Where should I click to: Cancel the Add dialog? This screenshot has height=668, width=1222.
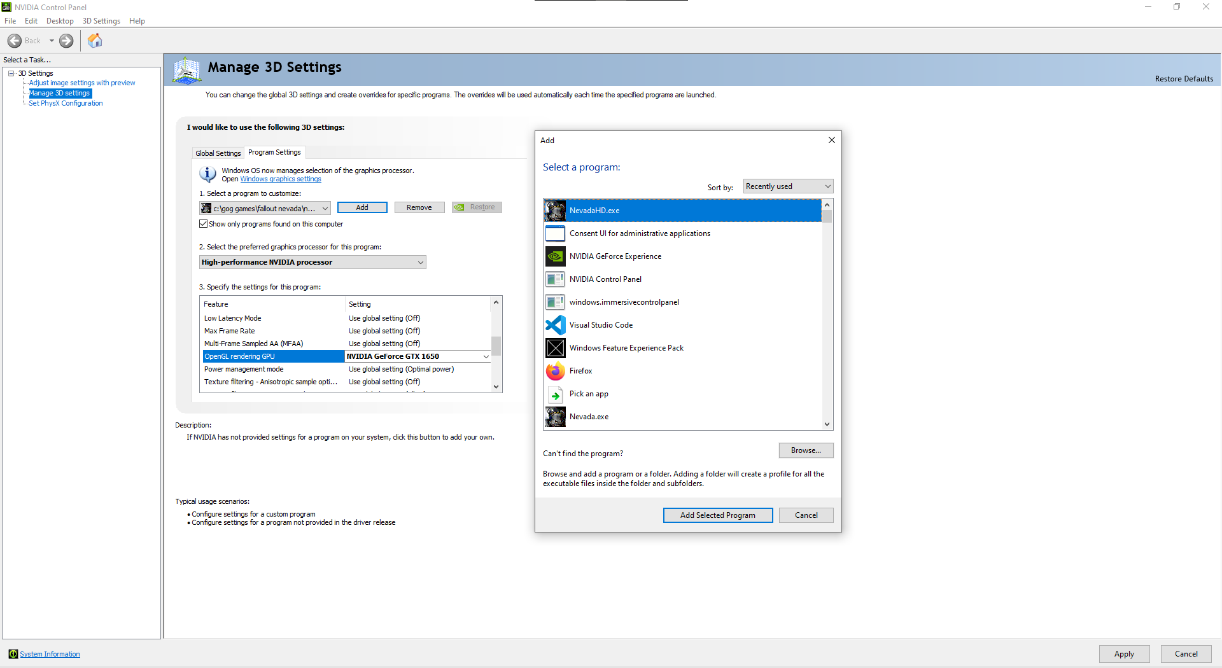point(806,515)
